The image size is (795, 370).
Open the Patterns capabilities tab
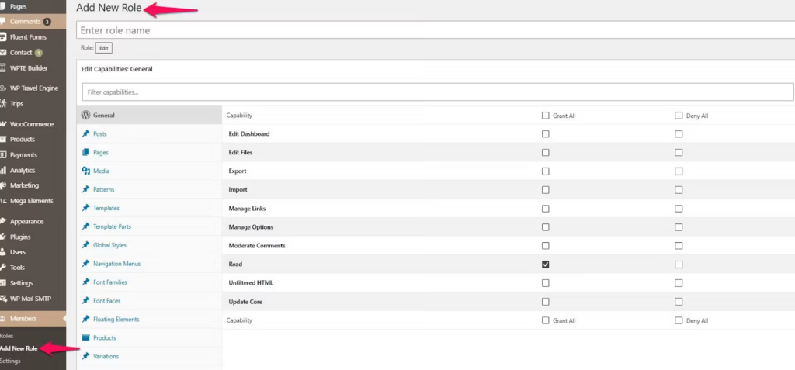coord(150,189)
